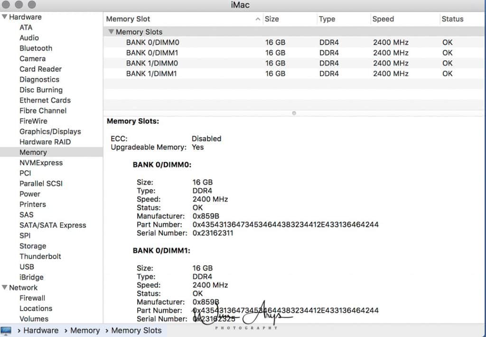Collapse the Memory Slots disclosure triangle
The height and width of the screenshot is (337, 486).
pyautogui.click(x=111, y=32)
